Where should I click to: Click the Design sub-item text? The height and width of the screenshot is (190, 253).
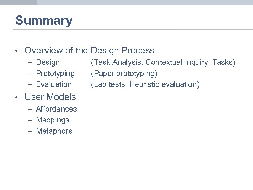point(48,62)
